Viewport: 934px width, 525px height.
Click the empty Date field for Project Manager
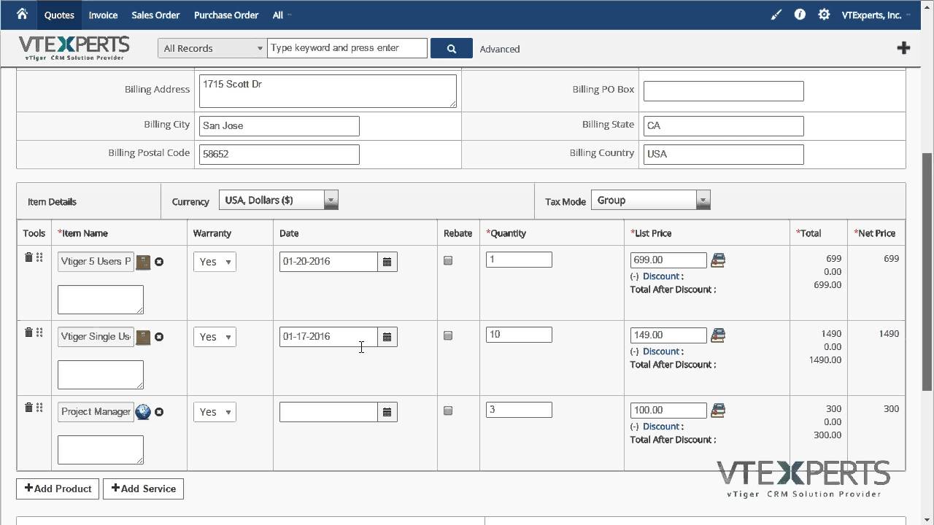tap(328, 412)
